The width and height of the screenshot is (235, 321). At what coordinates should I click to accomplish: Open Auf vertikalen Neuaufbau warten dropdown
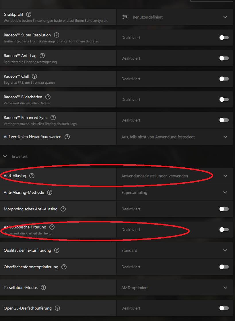coord(175,137)
